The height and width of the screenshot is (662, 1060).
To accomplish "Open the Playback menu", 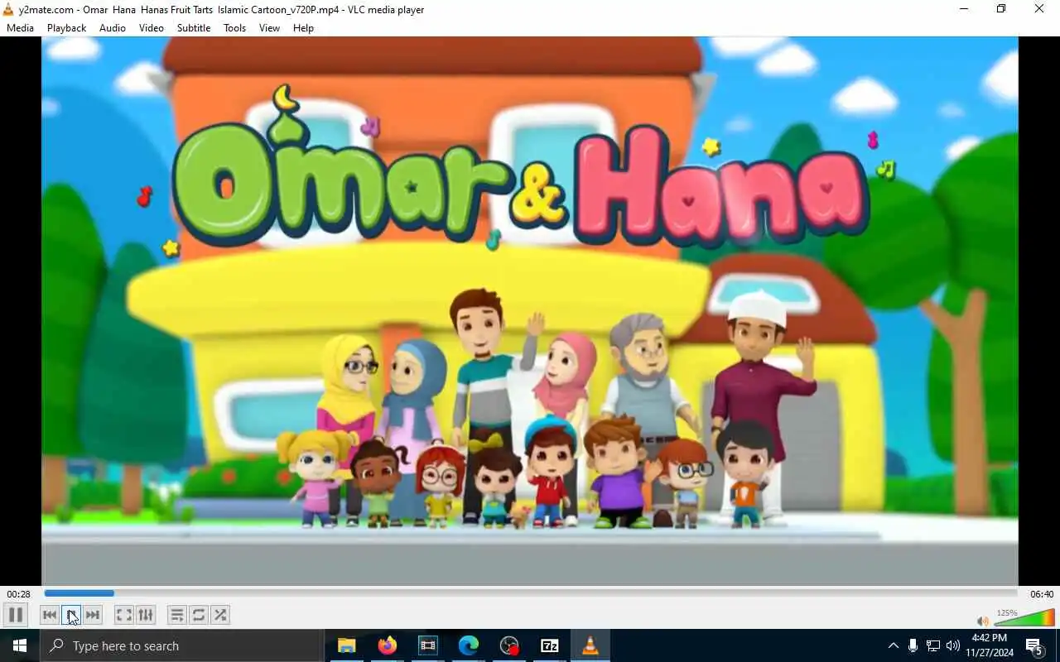I will [x=66, y=28].
